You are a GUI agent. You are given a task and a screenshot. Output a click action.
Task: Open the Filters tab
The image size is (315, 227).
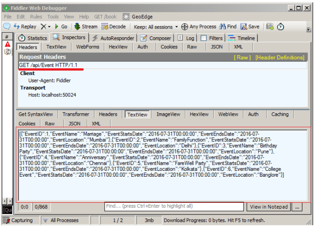pos(212,38)
